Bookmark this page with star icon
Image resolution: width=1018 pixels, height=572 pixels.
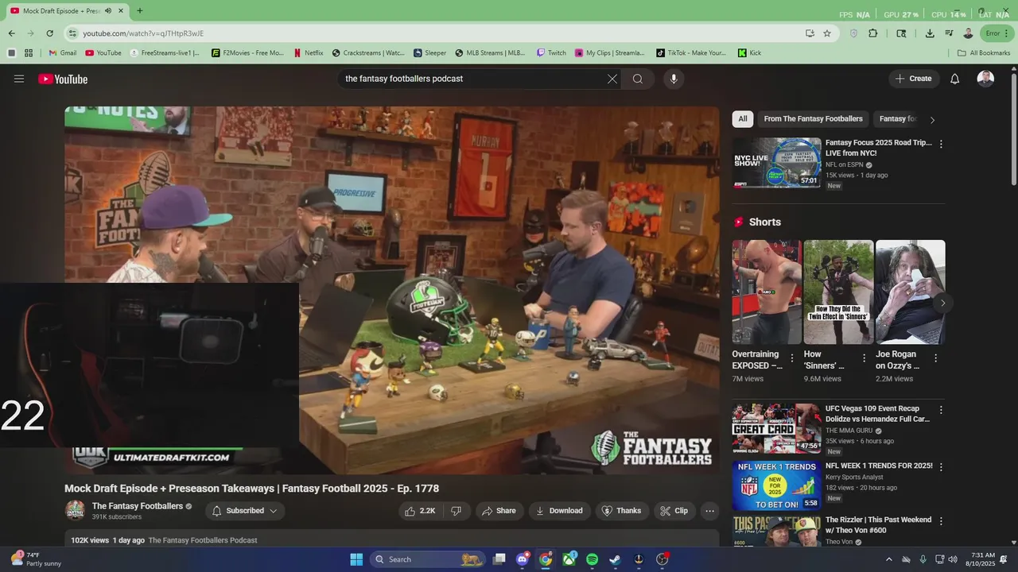827,33
